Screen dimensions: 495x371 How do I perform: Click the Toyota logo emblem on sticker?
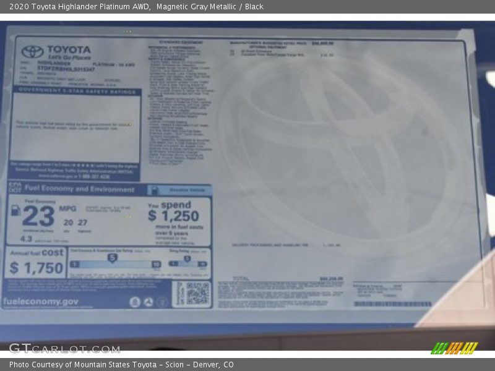point(33,52)
